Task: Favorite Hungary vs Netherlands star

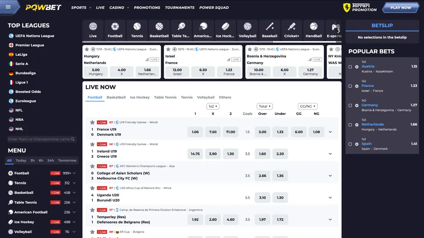Action: (x=87, y=49)
